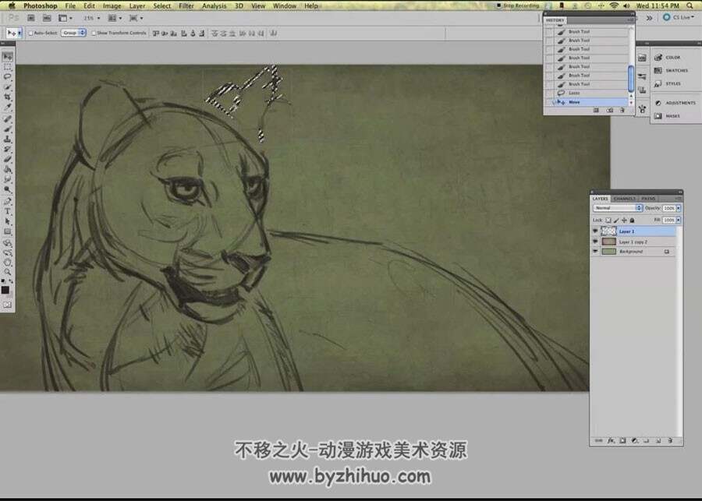Toggle Lock transparent pixels
The height and width of the screenshot is (501, 702).
tap(608, 220)
